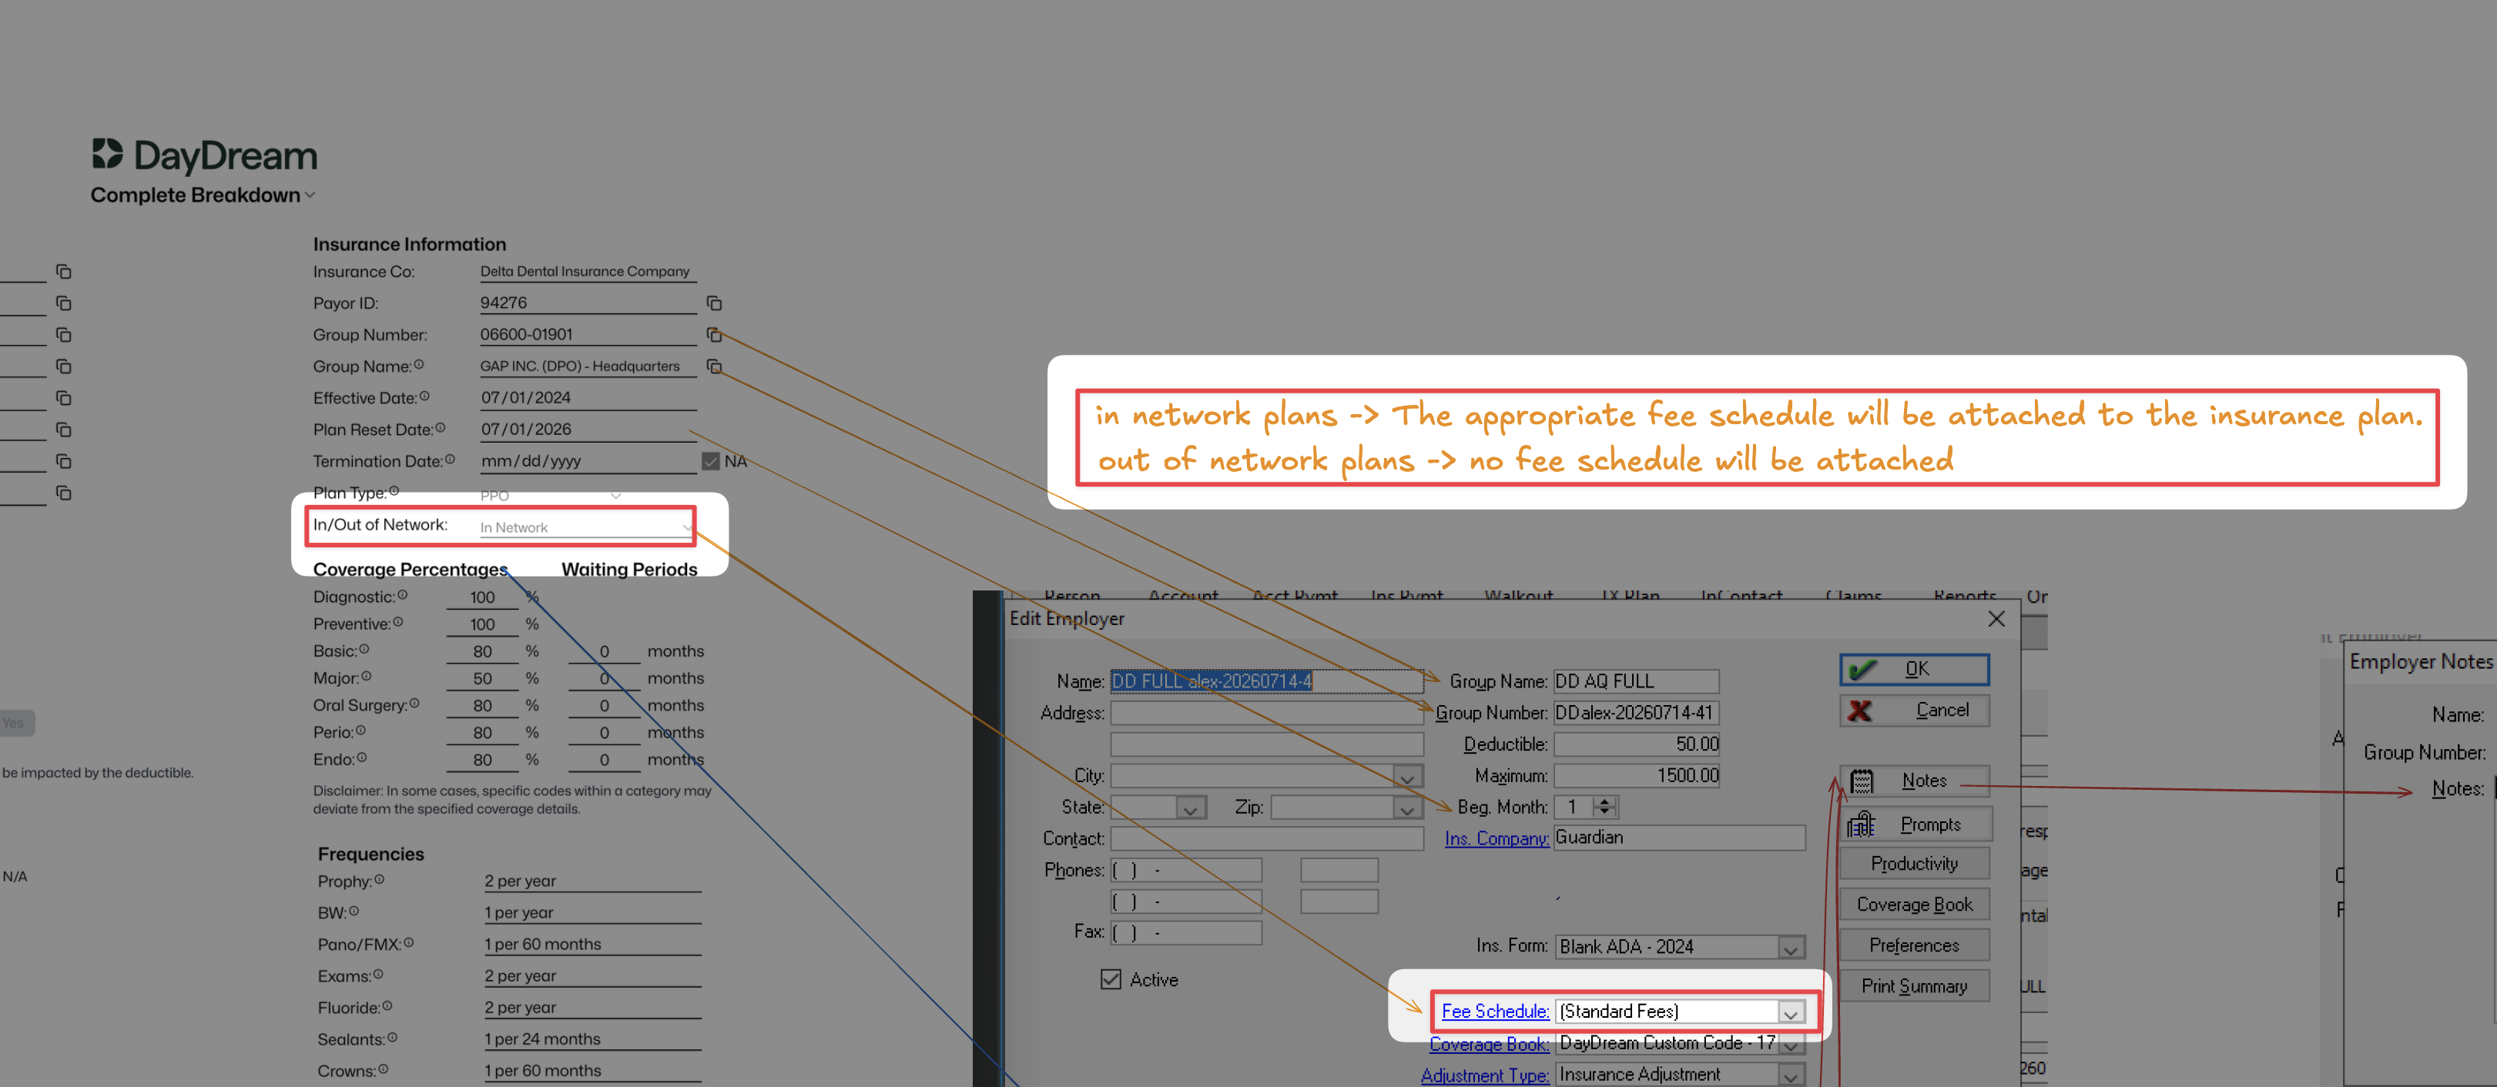Click the Deductible field showing 50.00
This screenshot has height=1087, width=2497.
click(x=1635, y=744)
